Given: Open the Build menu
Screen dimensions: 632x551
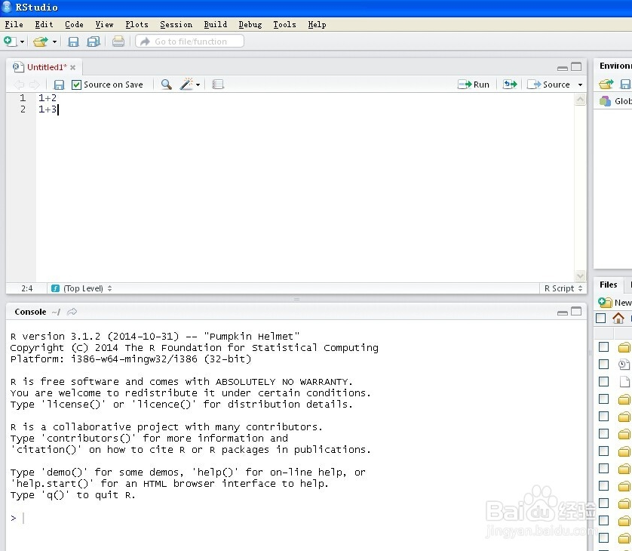Looking at the screenshot, I should point(215,25).
